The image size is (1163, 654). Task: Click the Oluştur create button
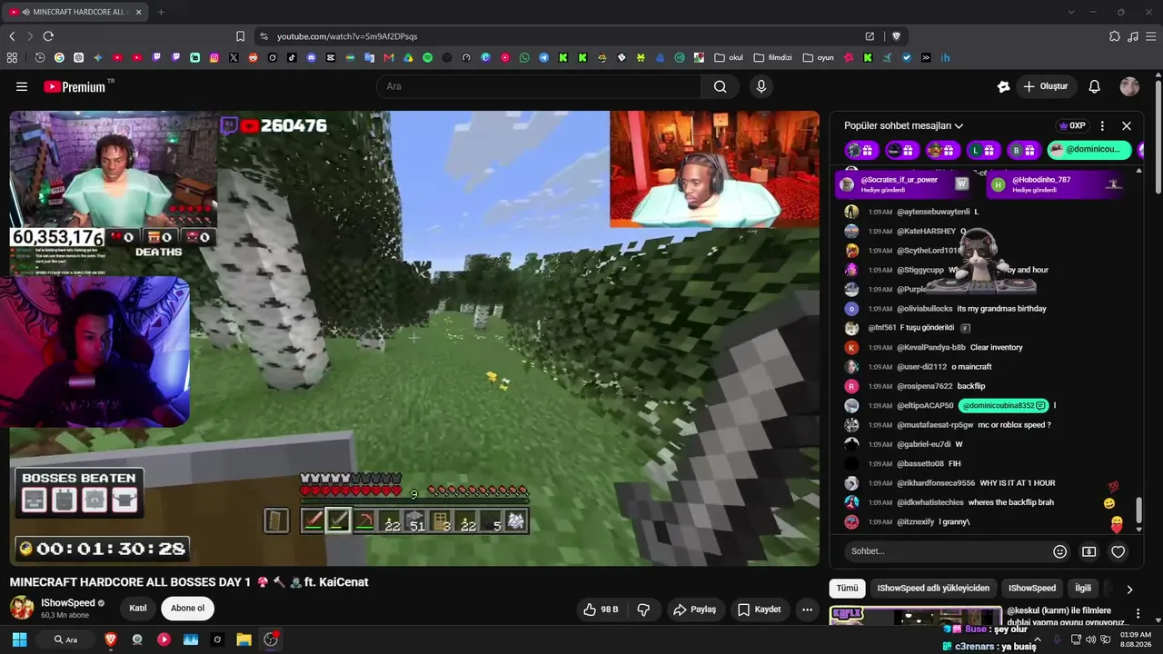tap(1045, 86)
